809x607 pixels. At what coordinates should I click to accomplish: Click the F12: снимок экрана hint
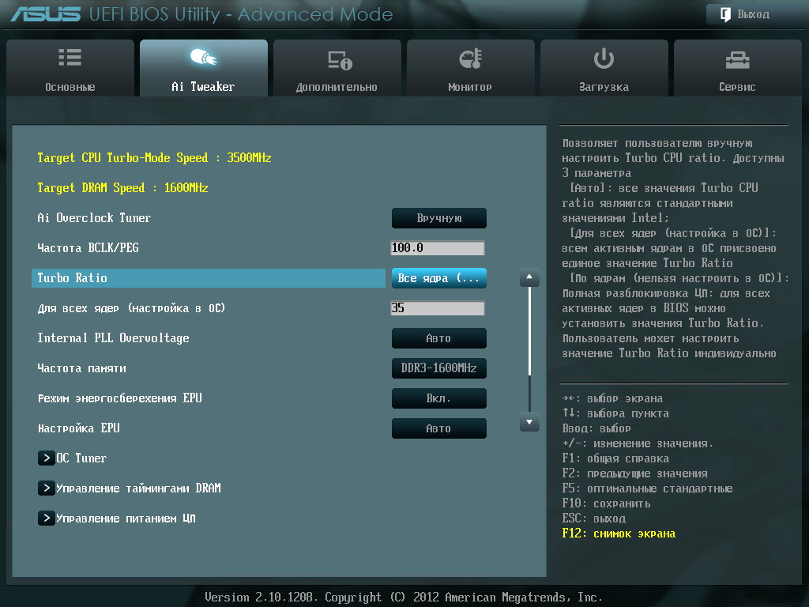point(619,533)
